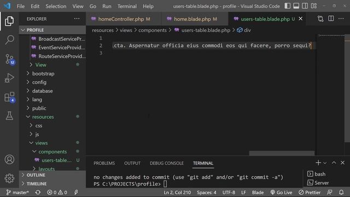Image resolution: width=350 pixels, height=197 pixels.
Task: Select the Server terminal instance
Action: coord(318,183)
